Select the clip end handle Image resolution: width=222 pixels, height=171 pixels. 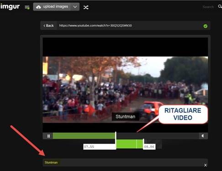tap(143, 144)
